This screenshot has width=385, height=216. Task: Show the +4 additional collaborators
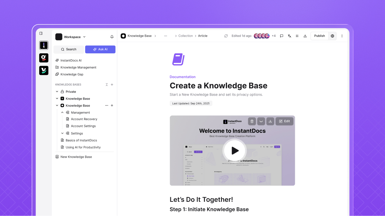pos(273,36)
